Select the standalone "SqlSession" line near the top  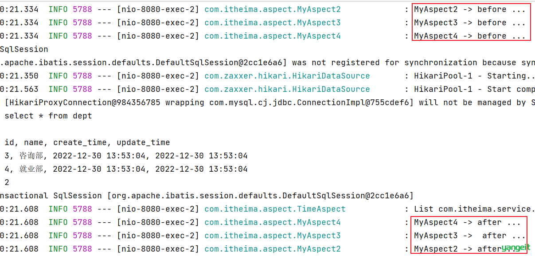pyautogui.click(x=24, y=49)
